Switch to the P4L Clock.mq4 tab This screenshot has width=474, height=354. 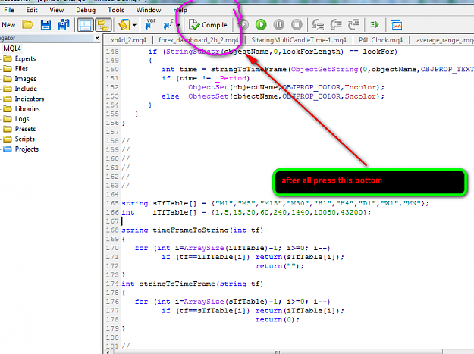coord(381,40)
